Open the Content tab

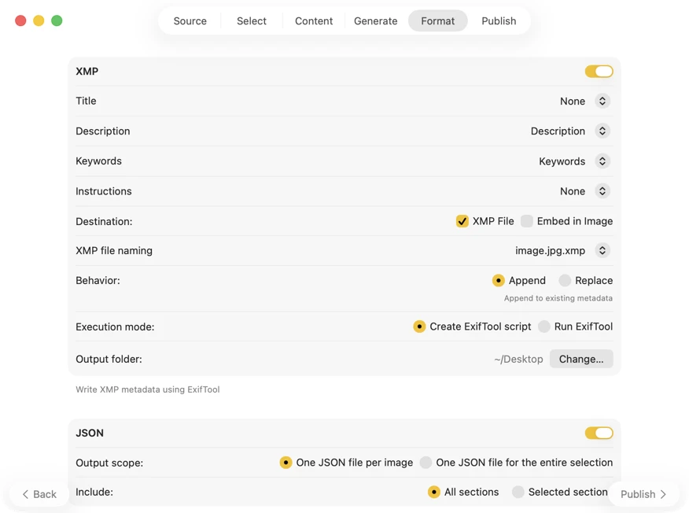click(x=314, y=21)
